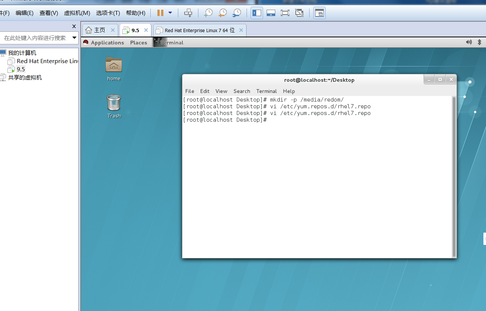Expand the library search filter dropdown
The image size is (486, 311).
coord(74,38)
